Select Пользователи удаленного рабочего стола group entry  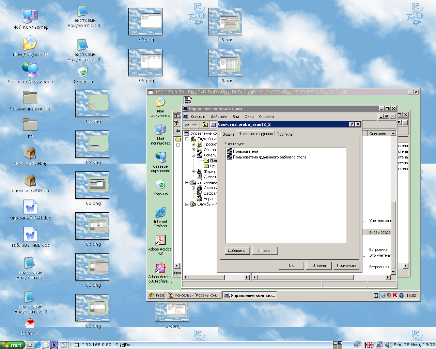(269, 157)
